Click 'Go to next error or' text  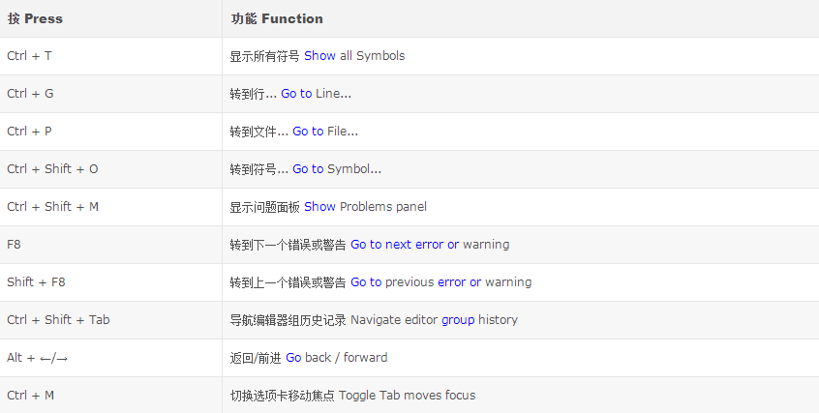click(405, 245)
